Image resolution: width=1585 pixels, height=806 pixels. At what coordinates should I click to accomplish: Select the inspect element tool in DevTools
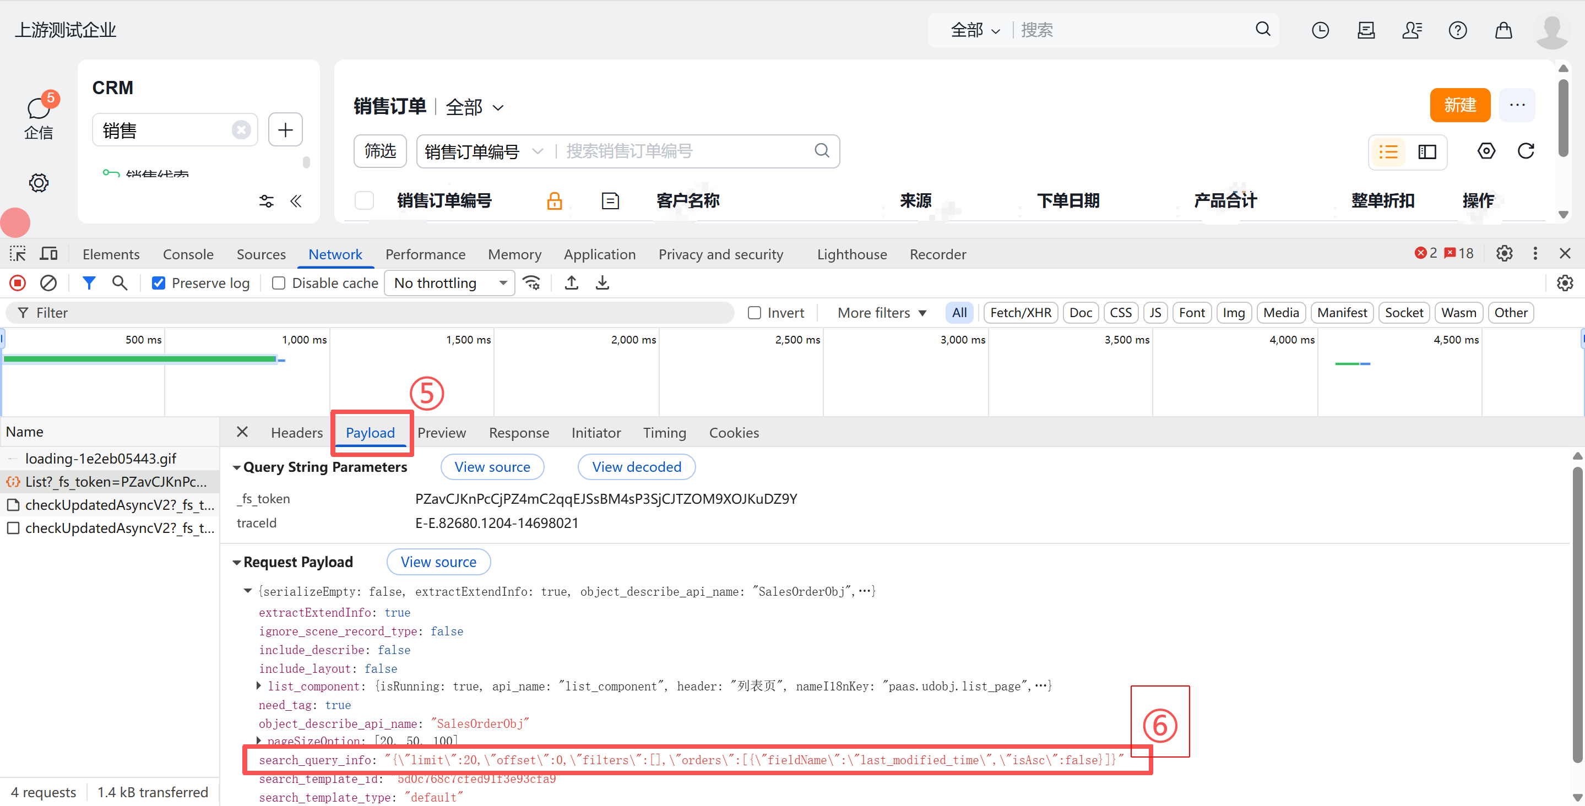tap(17, 253)
